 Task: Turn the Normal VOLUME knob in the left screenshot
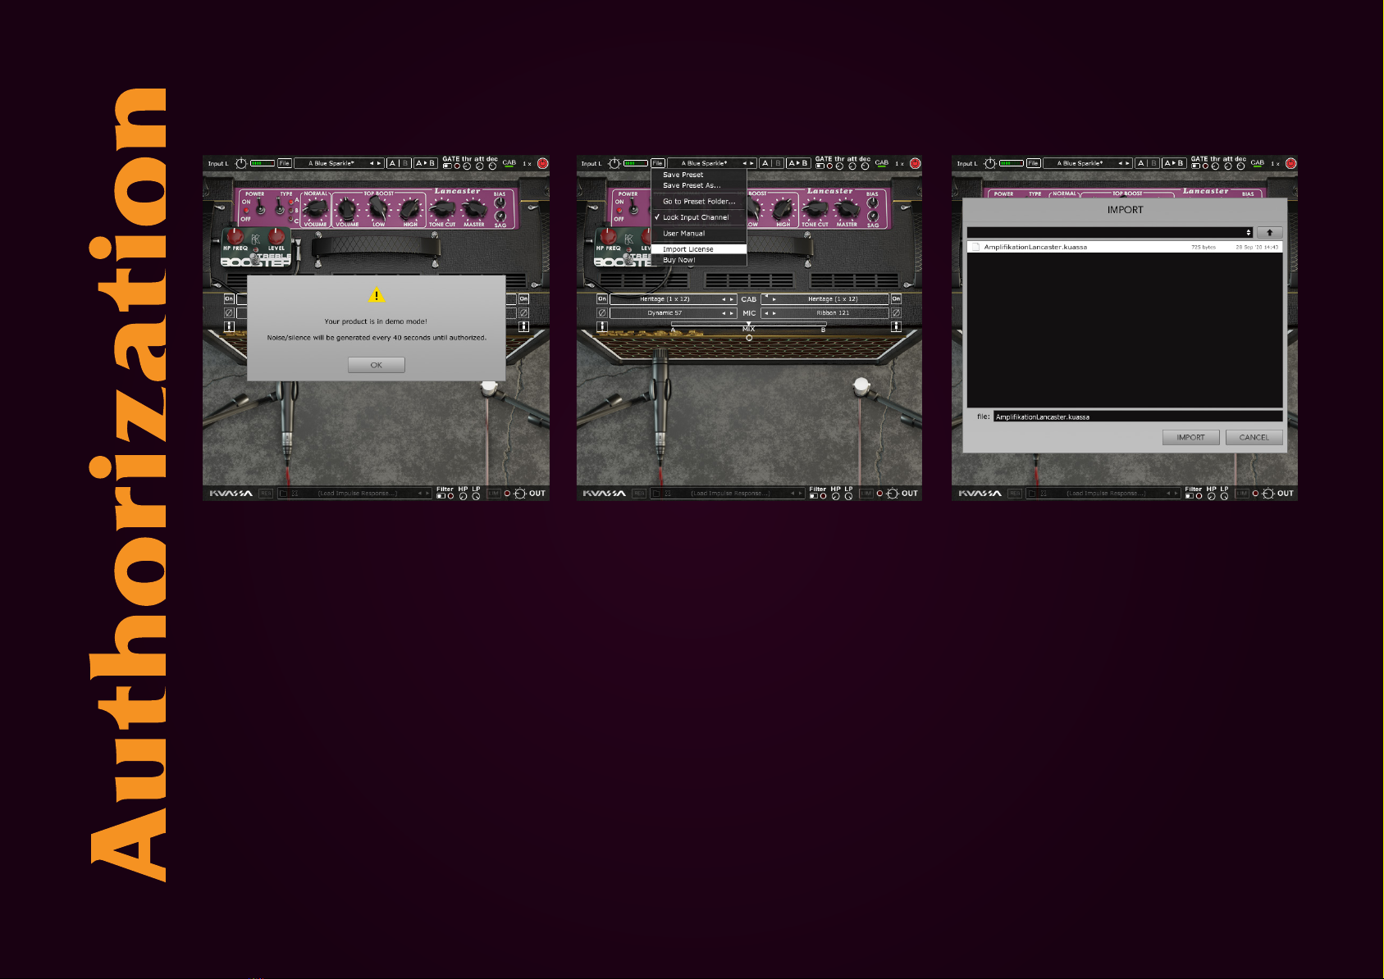pyautogui.click(x=316, y=210)
